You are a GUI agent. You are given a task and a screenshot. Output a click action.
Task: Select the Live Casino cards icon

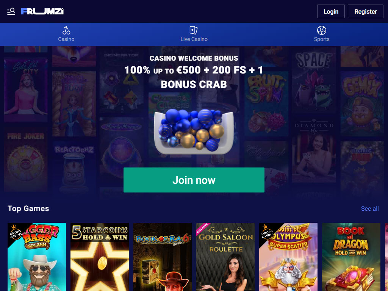(194, 30)
